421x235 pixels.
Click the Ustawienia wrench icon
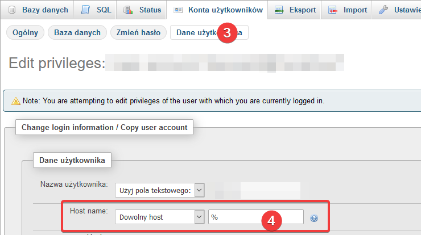click(383, 10)
